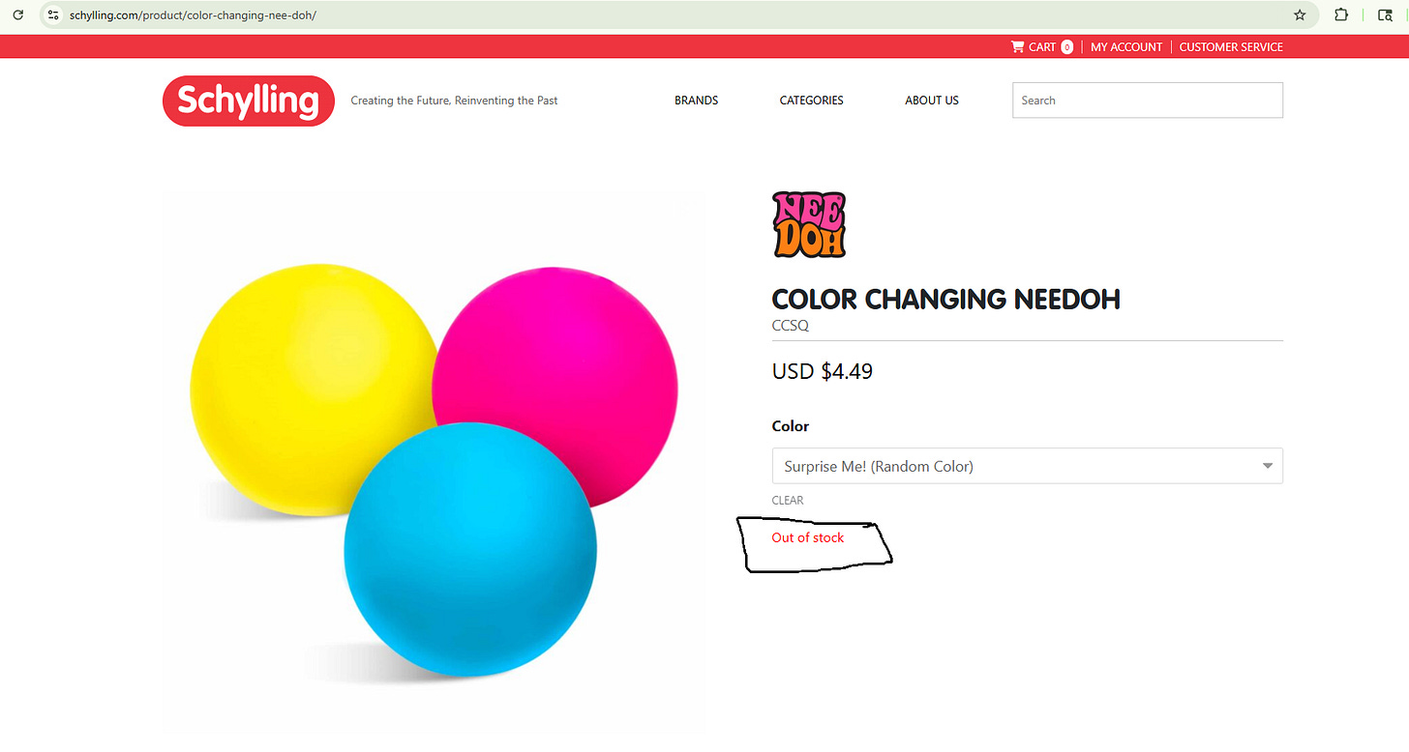
Task: Click the Nee Doh brand logo
Action: (x=809, y=224)
